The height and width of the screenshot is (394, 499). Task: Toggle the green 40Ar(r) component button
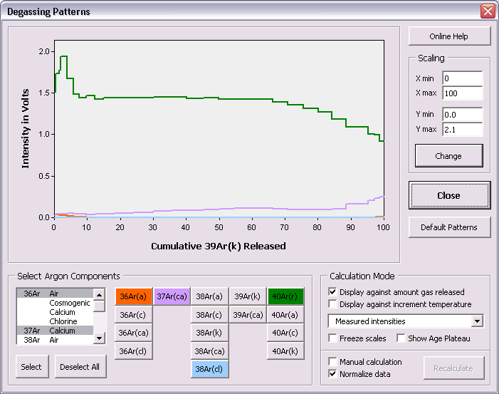pyautogui.click(x=285, y=296)
